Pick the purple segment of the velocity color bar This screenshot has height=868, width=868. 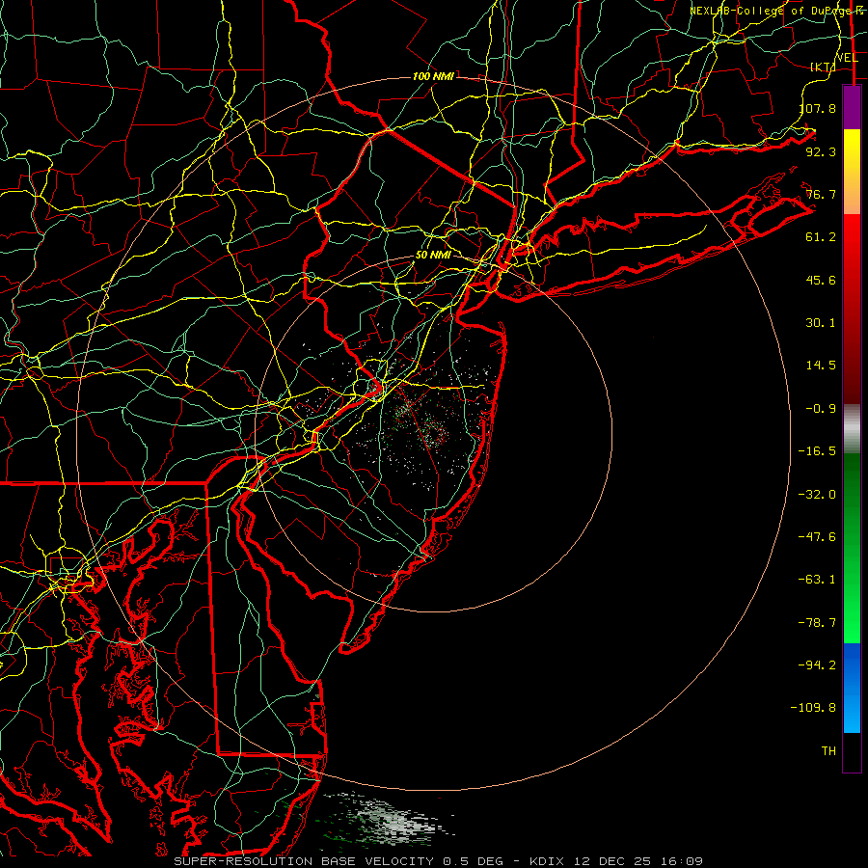pyautogui.click(x=852, y=108)
